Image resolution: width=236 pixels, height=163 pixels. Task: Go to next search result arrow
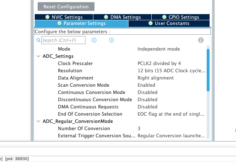[111, 40]
